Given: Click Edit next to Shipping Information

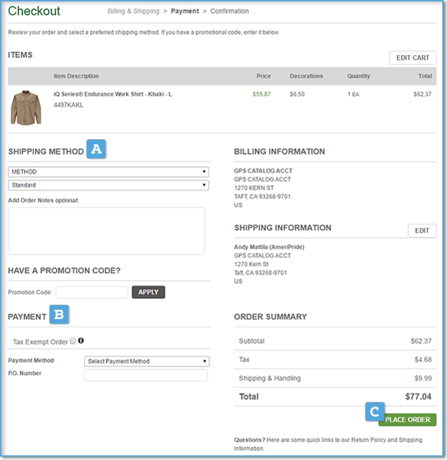Looking at the screenshot, I should click(422, 230).
